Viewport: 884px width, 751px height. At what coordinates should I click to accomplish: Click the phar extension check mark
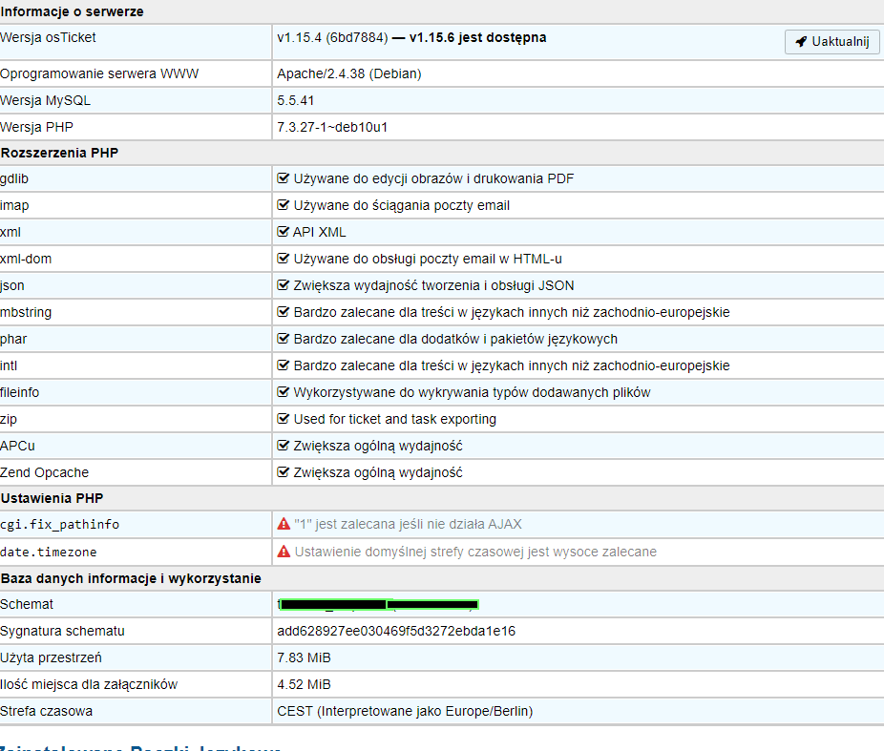284,339
